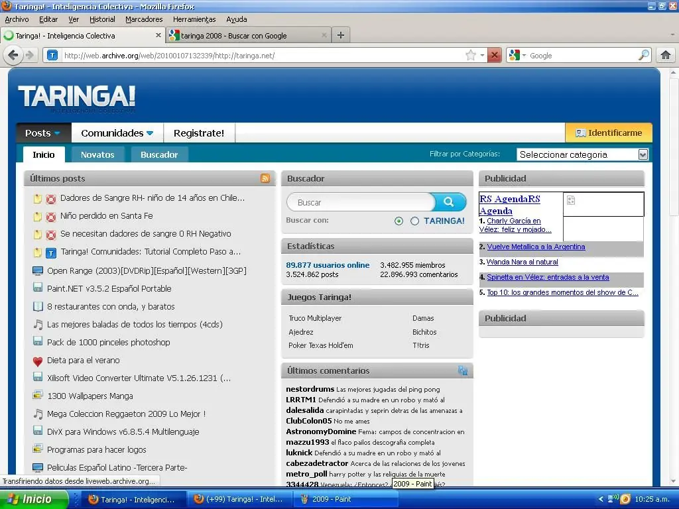Click the 89.877 usuarios online link
The width and height of the screenshot is (679, 509).
point(328,265)
